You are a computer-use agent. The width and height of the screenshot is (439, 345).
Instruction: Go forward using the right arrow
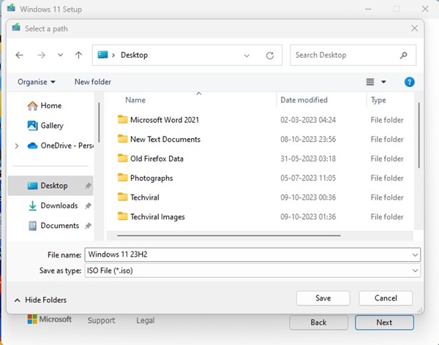point(41,55)
